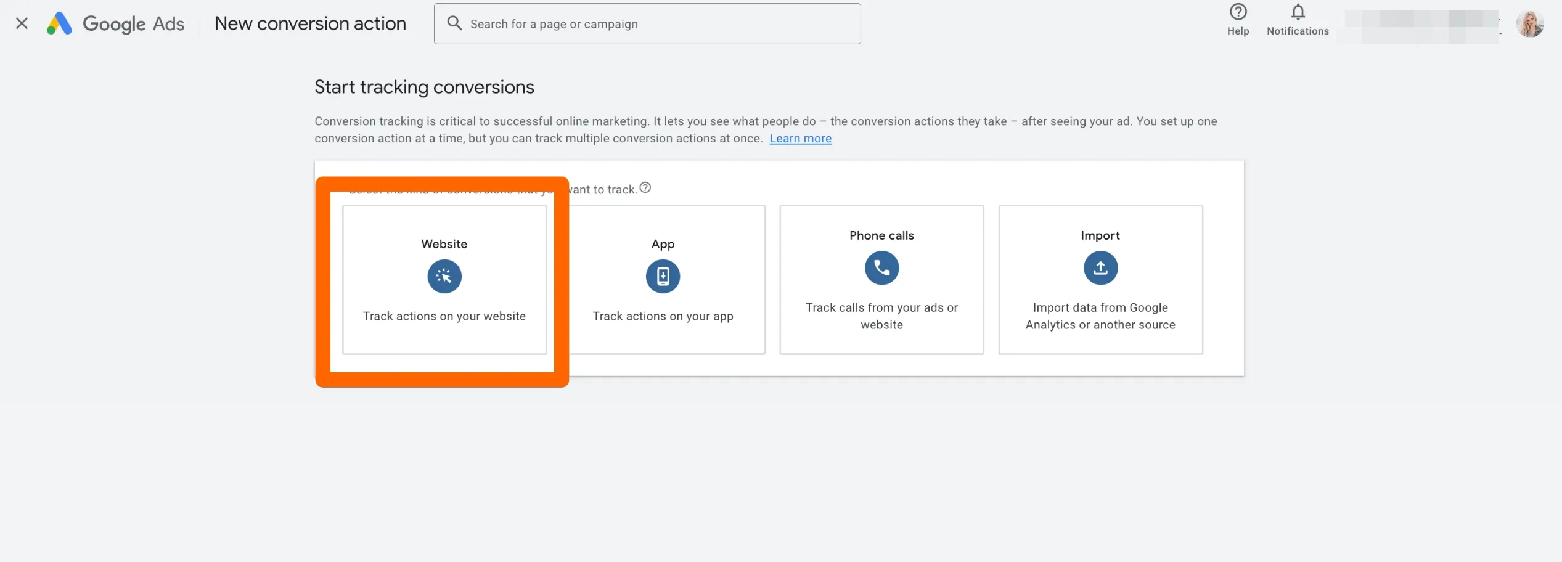Focus the search for a page or campaign field

647,23
